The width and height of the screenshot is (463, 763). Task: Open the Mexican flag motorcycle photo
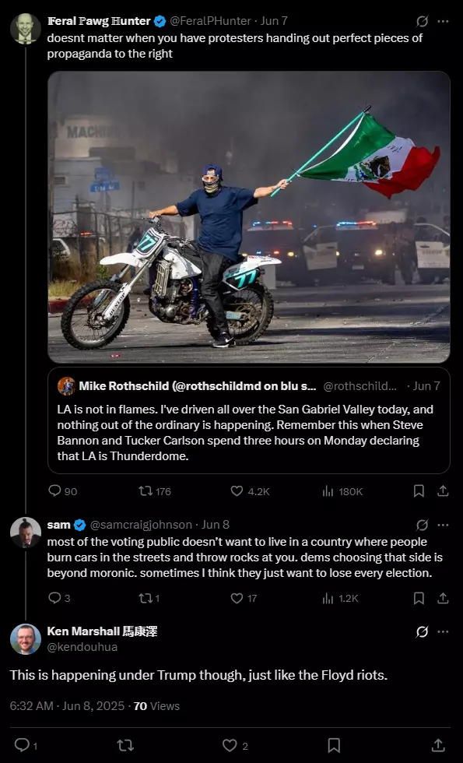click(x=248, y=217)
